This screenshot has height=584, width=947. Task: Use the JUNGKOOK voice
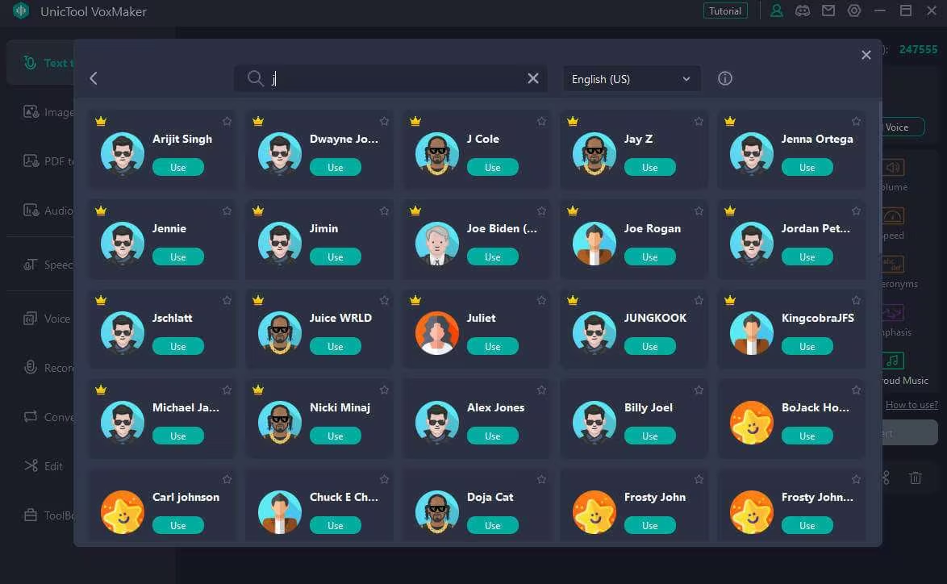(650, 347)
